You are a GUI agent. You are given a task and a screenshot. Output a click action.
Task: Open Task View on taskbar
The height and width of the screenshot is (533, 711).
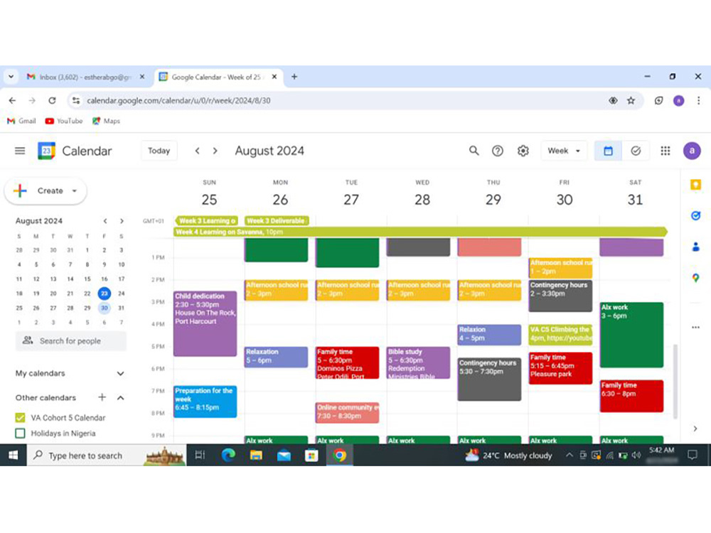point(200,455)
